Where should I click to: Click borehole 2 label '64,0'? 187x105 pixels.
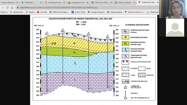coord(63,32)
